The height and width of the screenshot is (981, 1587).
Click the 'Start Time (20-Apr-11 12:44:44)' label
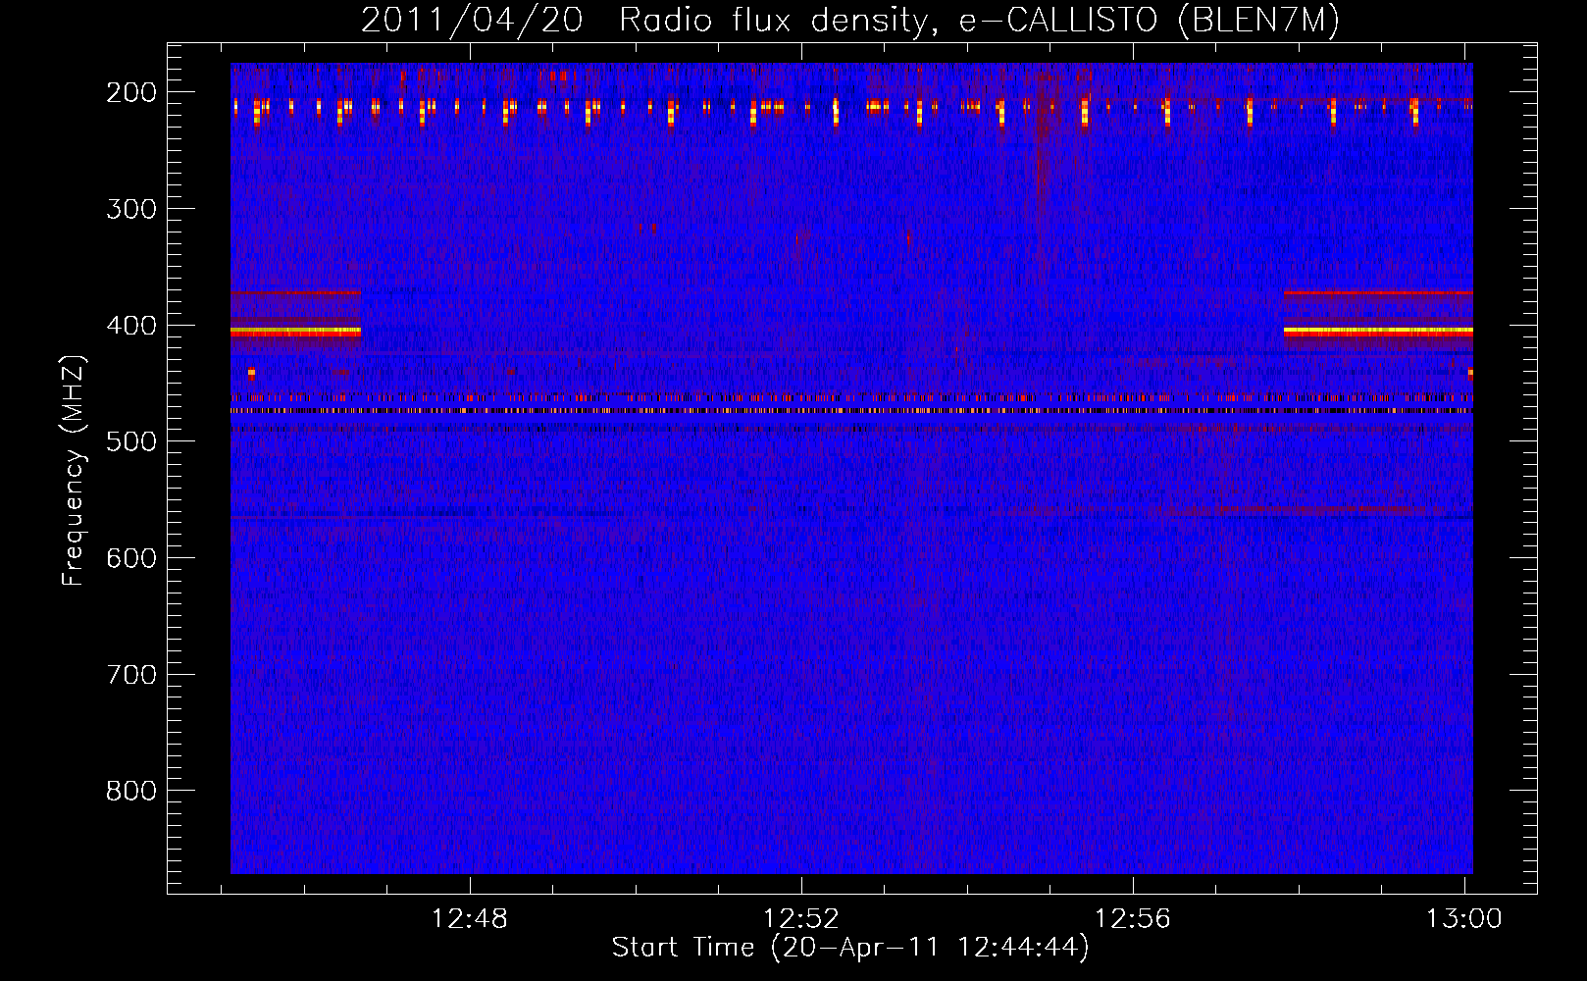point(850,948)
